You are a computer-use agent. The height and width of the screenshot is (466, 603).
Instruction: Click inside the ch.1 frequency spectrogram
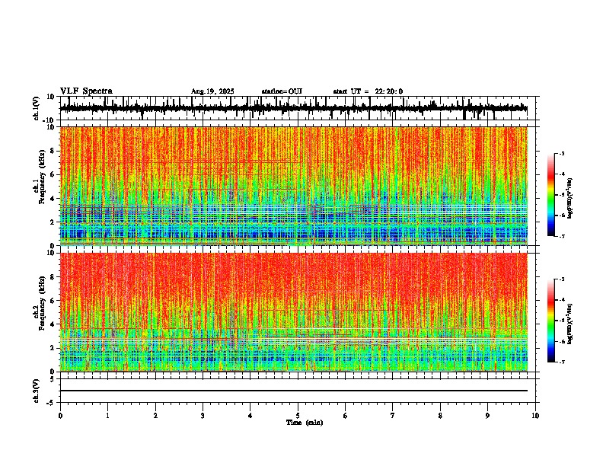pyautogui.click(x=293, y=186)
